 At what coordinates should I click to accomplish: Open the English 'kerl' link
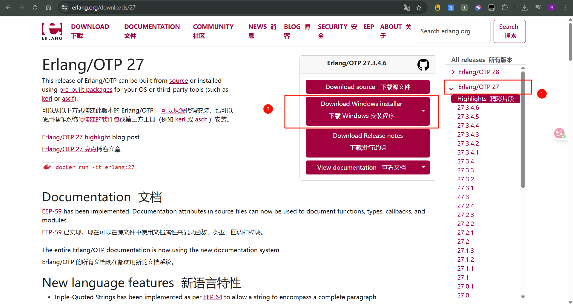click(47, 99)
